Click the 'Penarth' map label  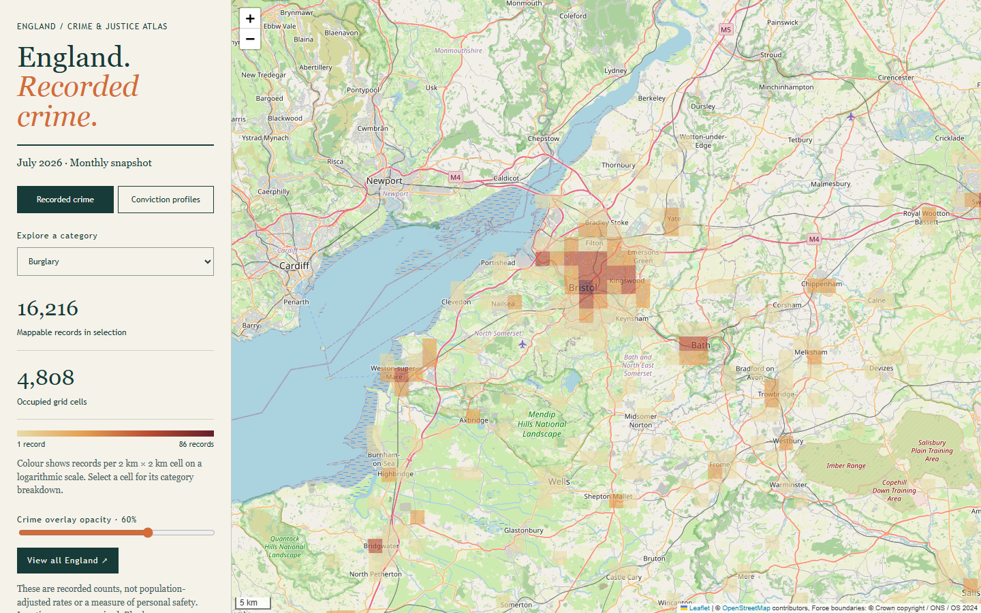coord(296,302)
